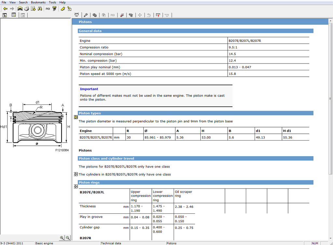Click the PIOI toolbar button

[x=47, y=8]
